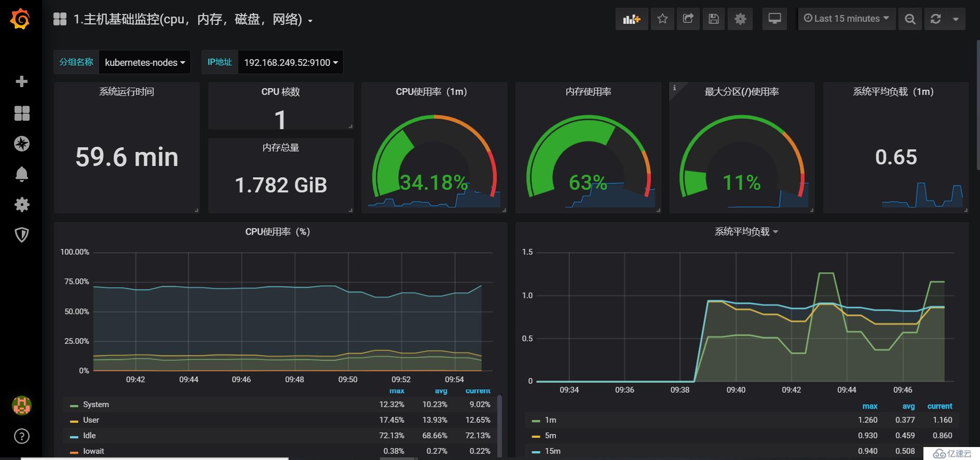
Task: Open the refresh interval dropdown arrow
Action: pos(956,19)
